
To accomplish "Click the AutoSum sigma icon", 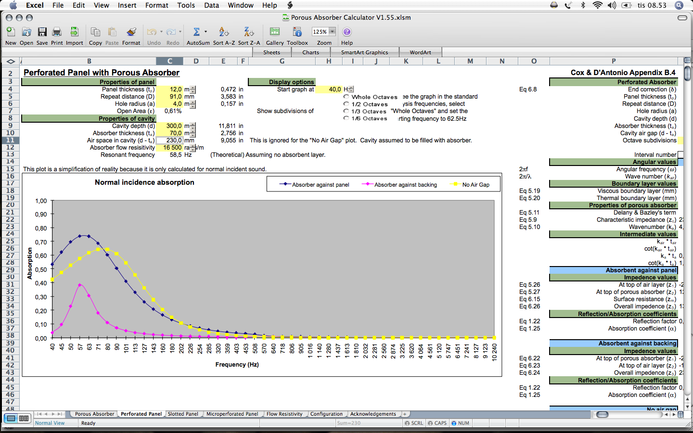I will point(196,32).
